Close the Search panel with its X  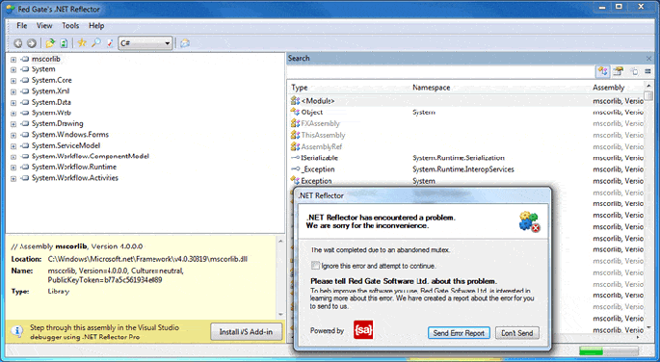[648, 59]
